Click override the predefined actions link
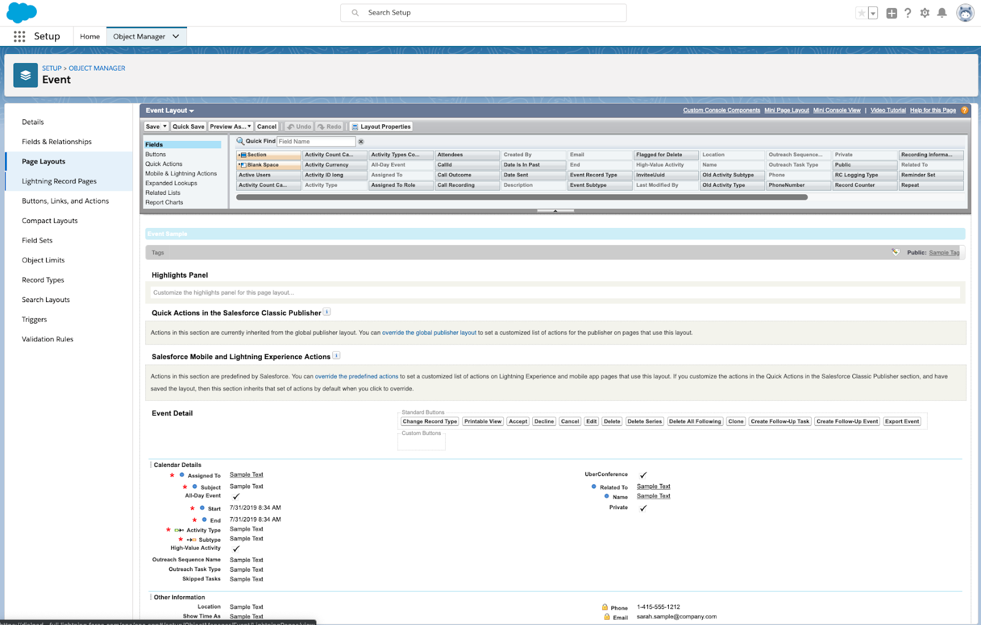The image size is (981, 625). tap(357, 377)
